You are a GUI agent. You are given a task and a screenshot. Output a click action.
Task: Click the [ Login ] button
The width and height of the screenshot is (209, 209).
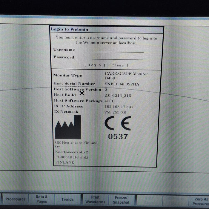(x=95, y=65)
